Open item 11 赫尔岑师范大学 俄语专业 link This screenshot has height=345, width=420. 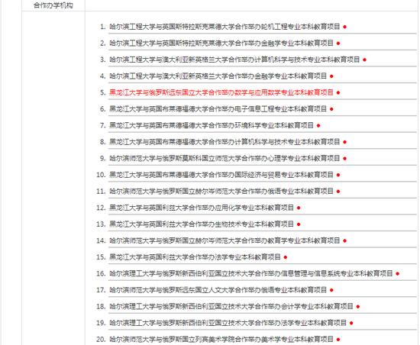point(221,191)
